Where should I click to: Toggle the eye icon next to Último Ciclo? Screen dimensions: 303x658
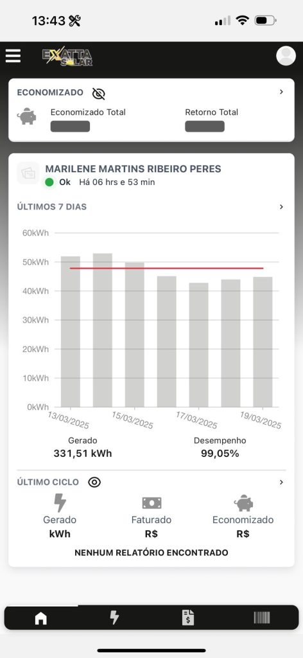tap(94, 482)
